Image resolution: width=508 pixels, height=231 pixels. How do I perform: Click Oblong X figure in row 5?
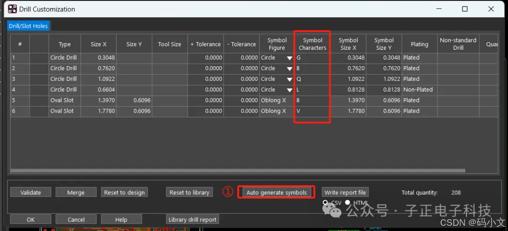click(277, 100)
